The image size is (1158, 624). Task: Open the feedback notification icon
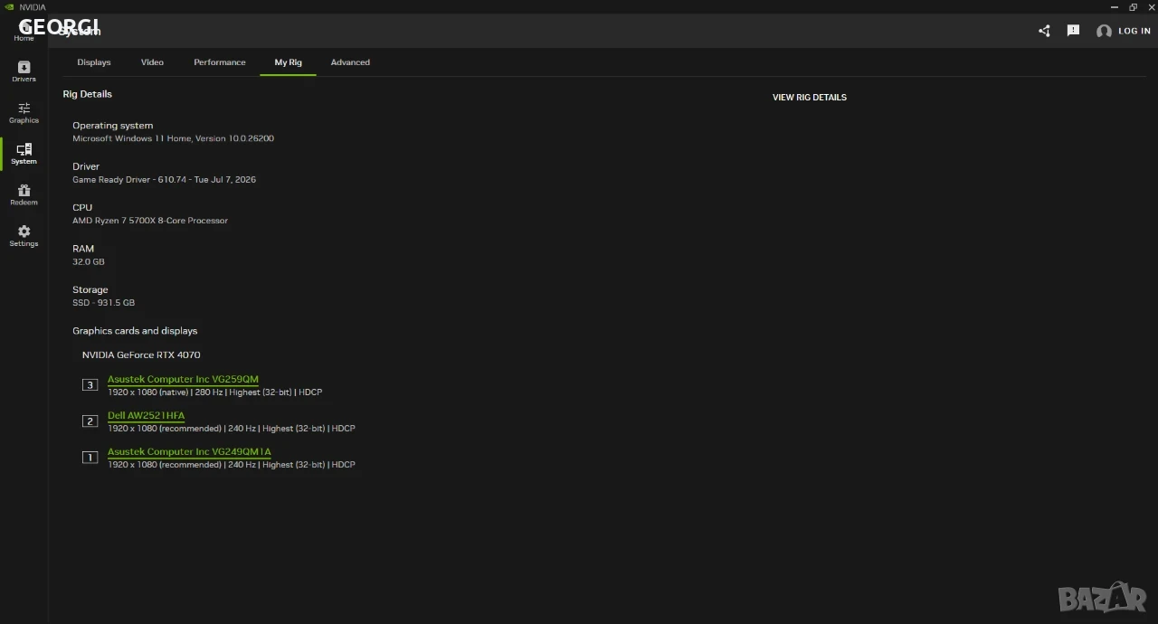[1073, 31]
